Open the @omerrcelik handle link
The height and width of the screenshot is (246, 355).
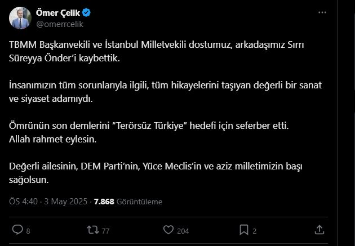click(61, 24)
